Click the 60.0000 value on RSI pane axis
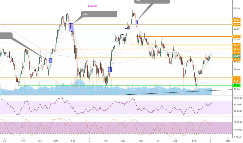This screenshot has height=143, width=243. tap(238, 105)
